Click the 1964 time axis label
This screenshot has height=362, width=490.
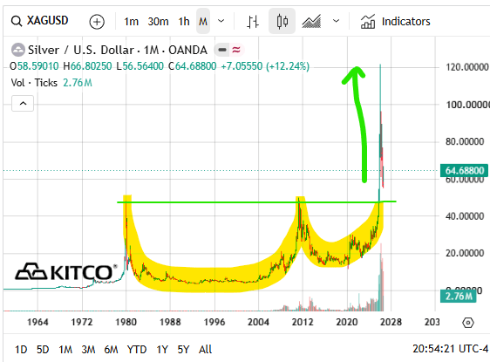click(x=37, y=322)
